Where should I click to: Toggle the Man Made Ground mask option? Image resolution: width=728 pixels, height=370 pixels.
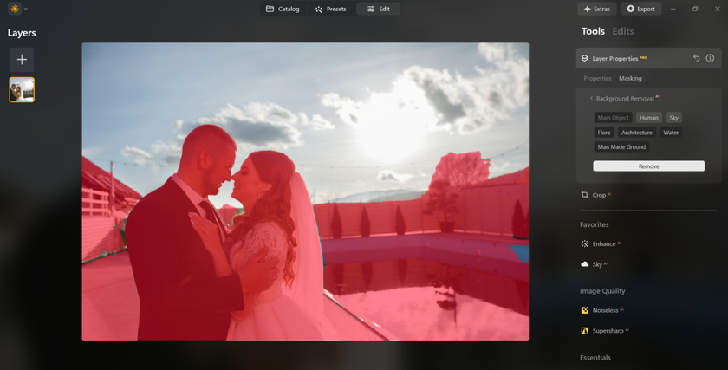click(621, 147)
